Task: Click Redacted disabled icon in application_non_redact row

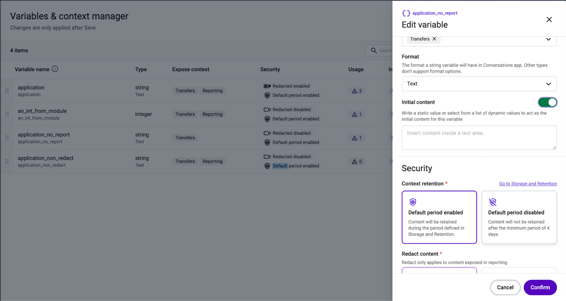Action: (267, 157)
